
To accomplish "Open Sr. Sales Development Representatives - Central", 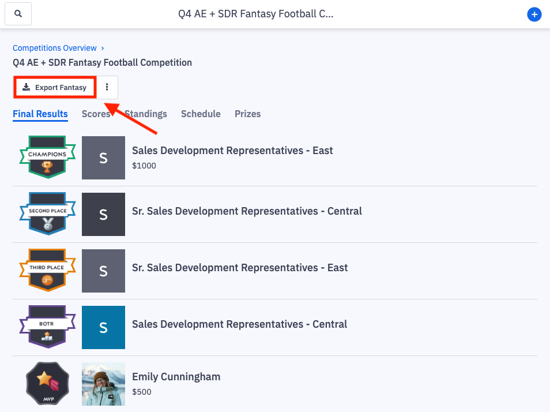I will pyautogui.click(x=247, y=211).
